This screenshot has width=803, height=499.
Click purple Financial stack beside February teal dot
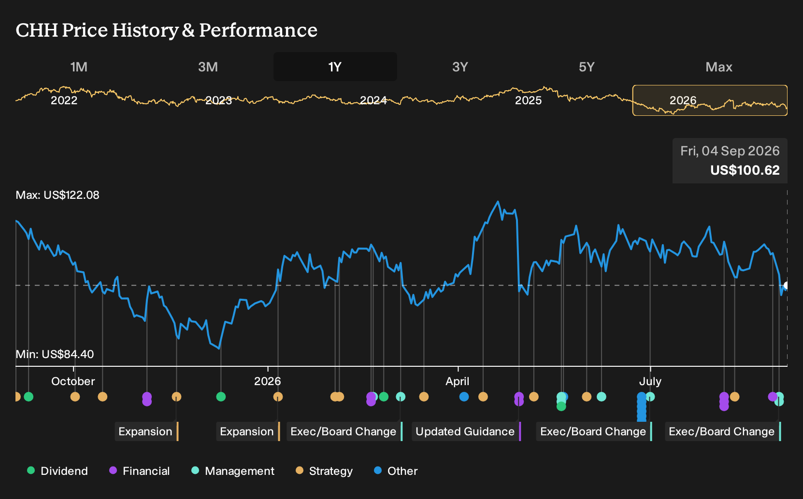[x=371, y=399]
